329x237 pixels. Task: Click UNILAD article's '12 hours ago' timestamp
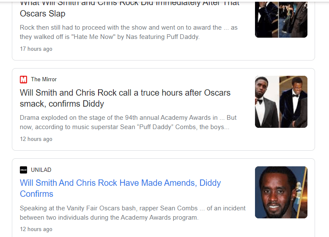tap(36, 229)
